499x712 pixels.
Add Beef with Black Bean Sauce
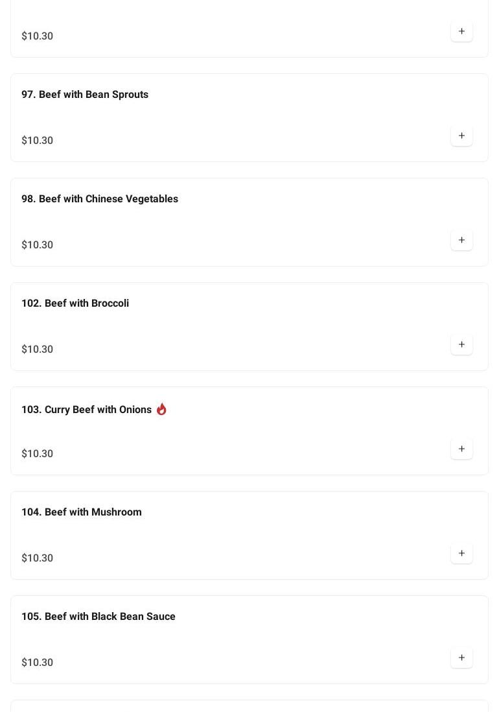pyautogui.click(x=461, y=658)
